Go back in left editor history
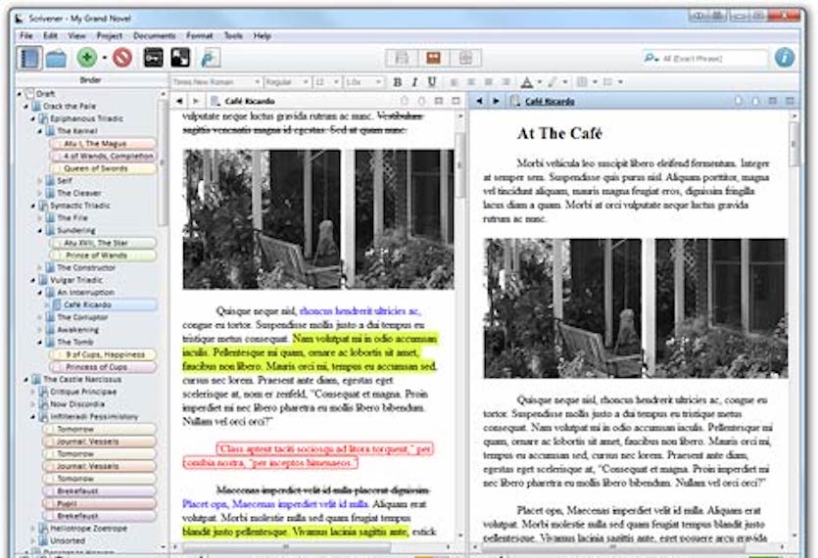The width and height of the screenshot is (818, 558). 179,101
